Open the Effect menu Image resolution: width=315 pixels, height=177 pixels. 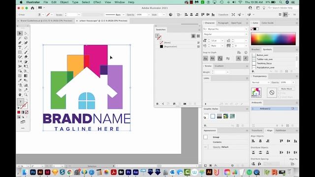click(x=97, y=2)
